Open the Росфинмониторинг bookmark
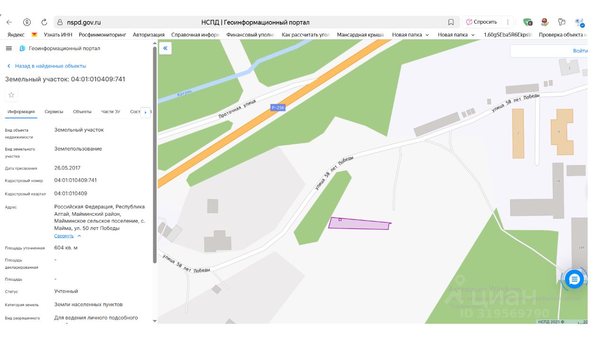 pos(103,35)
